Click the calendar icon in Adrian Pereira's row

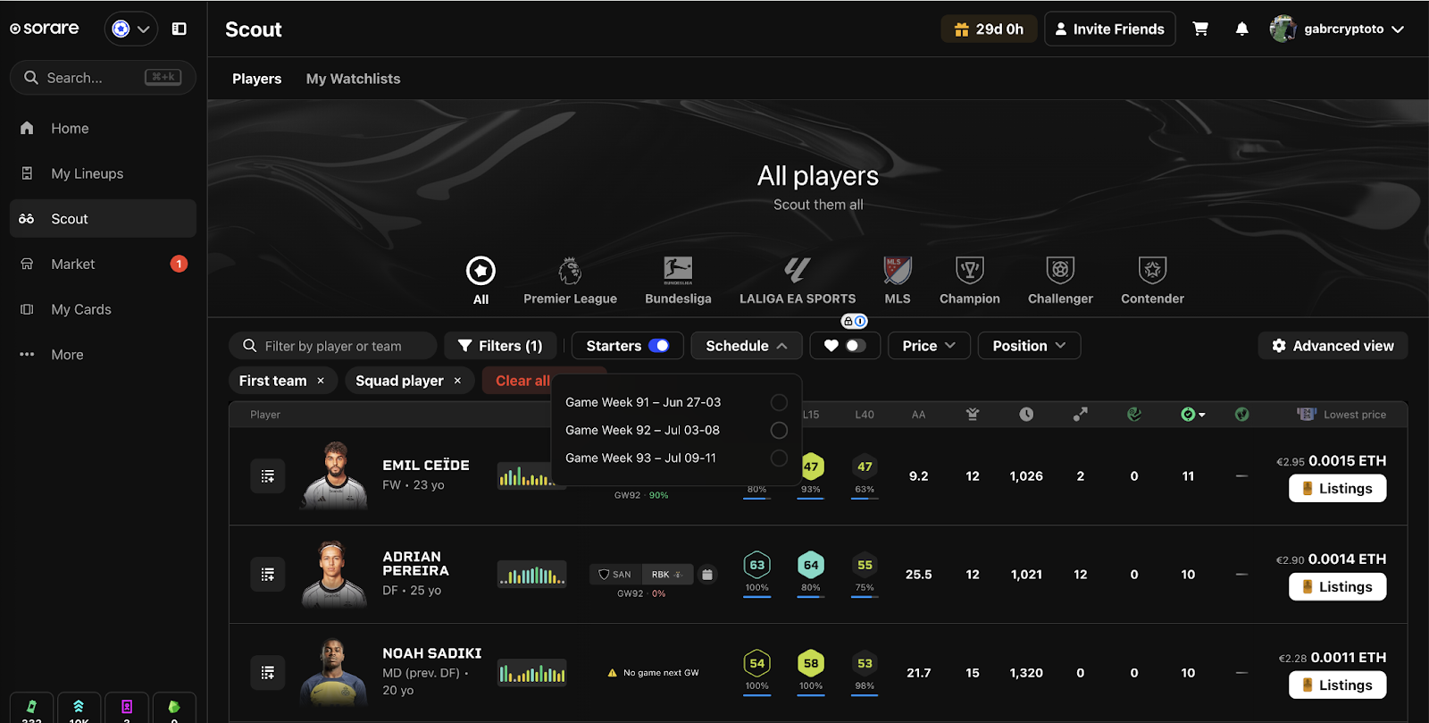pyautogui.click(x=707, y=575)
